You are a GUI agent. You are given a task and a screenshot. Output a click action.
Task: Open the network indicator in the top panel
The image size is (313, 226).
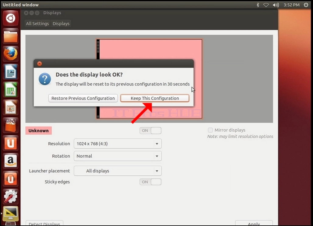[266, 5]
